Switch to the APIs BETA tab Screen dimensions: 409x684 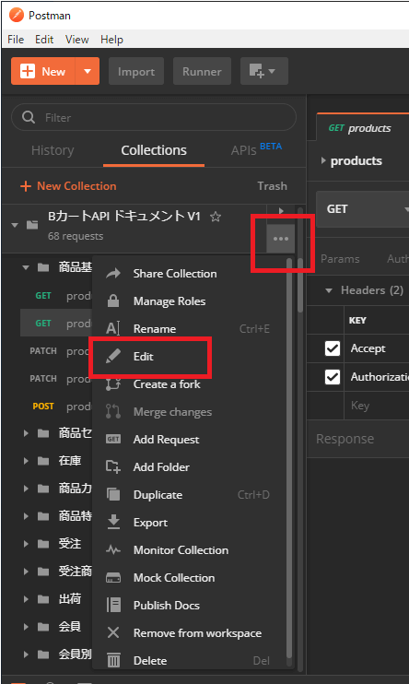[256, 149]
